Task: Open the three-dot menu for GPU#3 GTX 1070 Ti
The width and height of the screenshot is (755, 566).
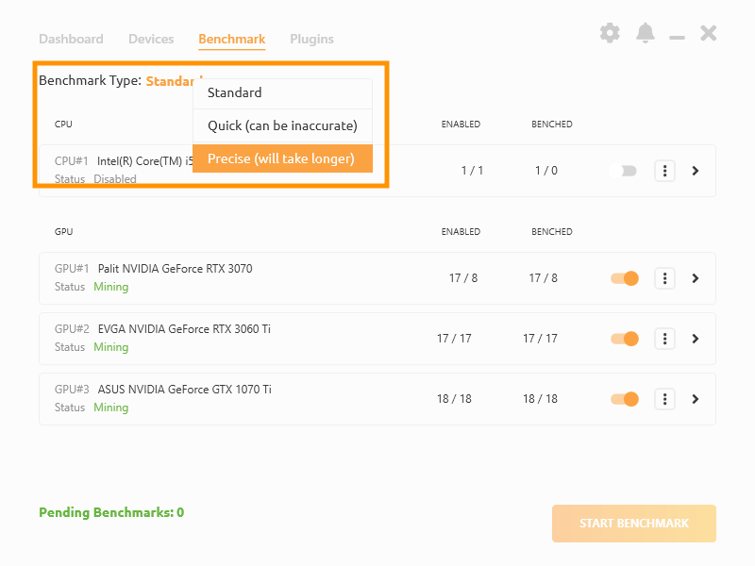Action: point(664,399)
